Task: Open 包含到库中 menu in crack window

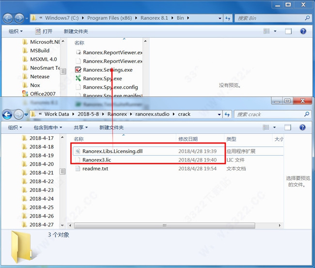Action: pos(48,127)
